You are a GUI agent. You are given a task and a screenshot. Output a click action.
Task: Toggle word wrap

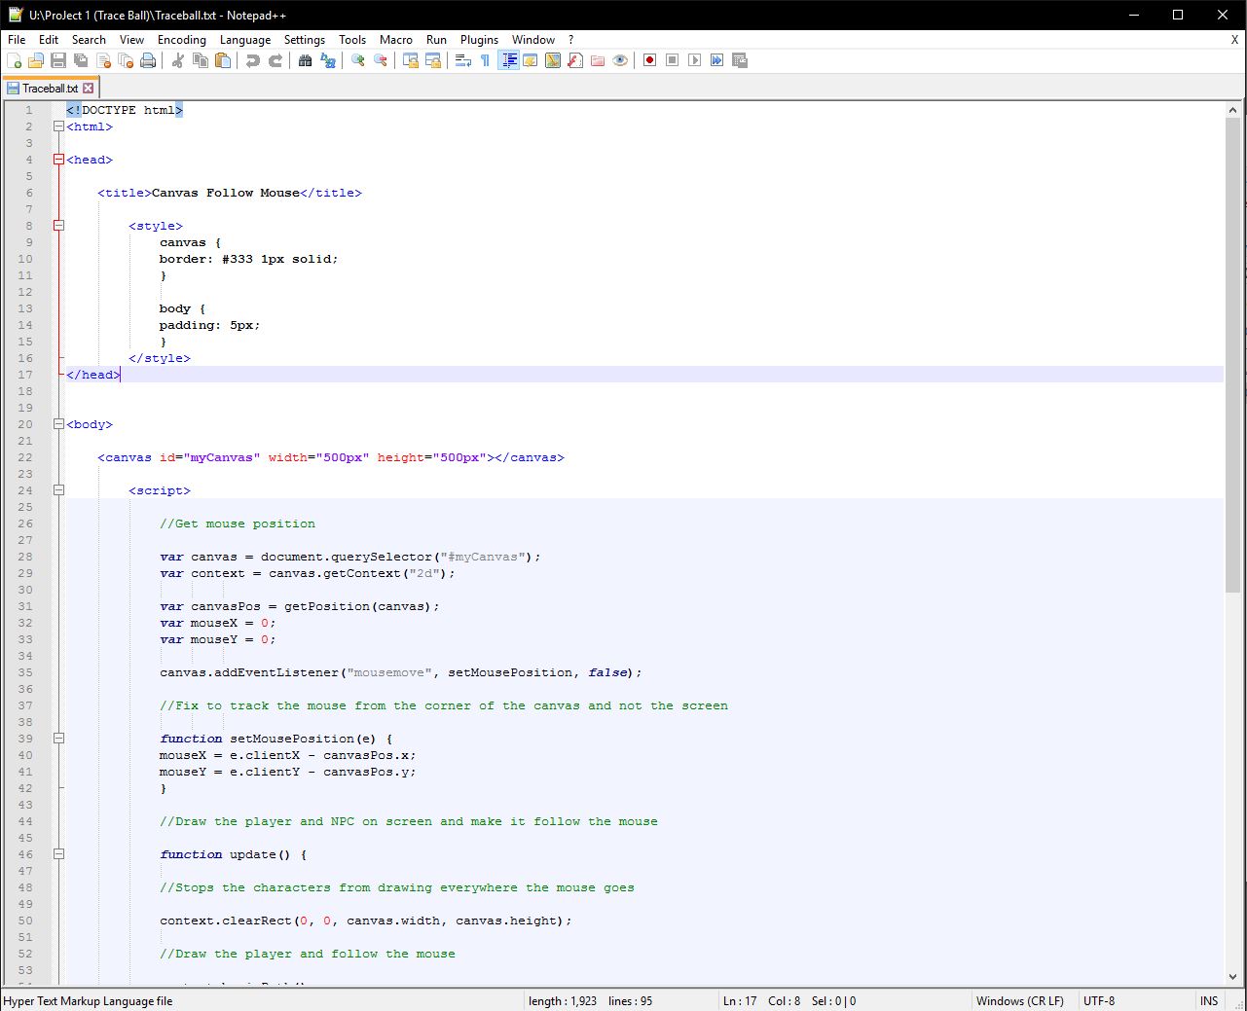pyautogui.click(x=461, y=60)
